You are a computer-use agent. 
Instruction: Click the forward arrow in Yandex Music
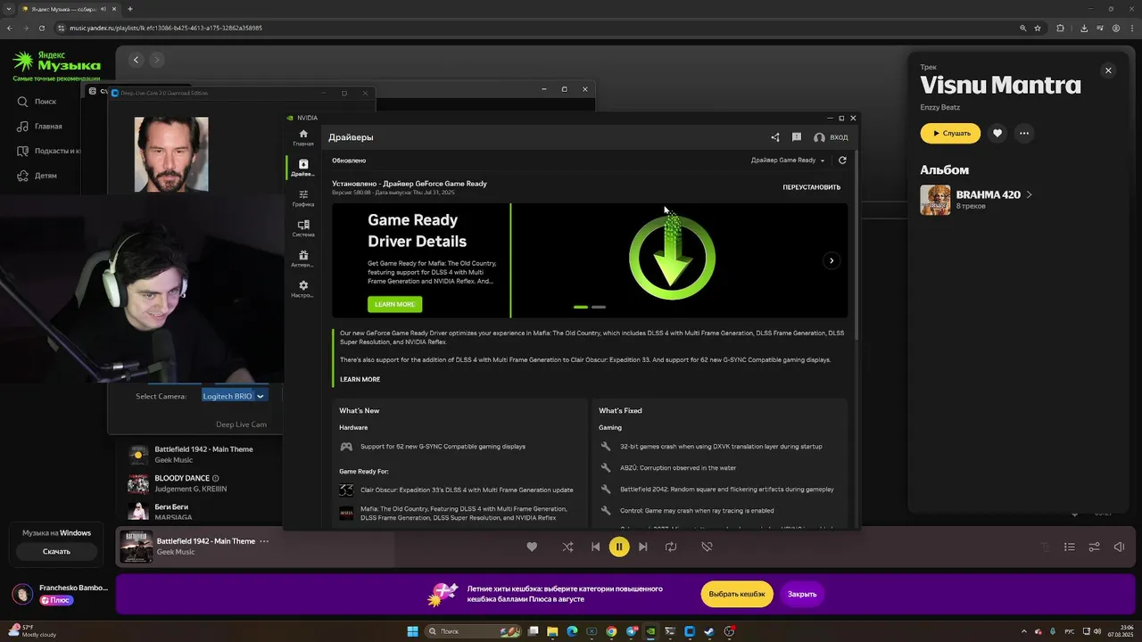pyautogui.click(x=156, y=60)
